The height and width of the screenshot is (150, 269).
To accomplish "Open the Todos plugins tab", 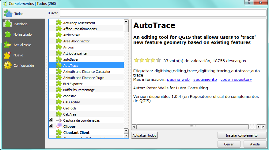I will pyautogui.click(x=24, y=14).
